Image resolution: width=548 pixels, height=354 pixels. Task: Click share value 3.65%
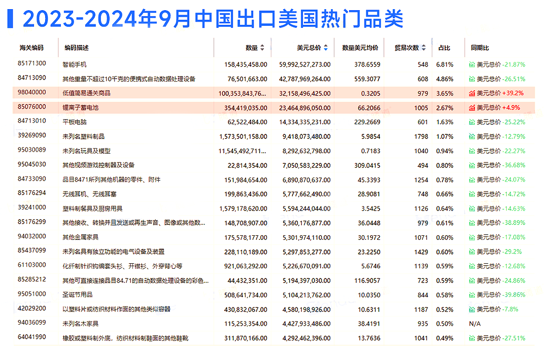[x=444, y=94]
